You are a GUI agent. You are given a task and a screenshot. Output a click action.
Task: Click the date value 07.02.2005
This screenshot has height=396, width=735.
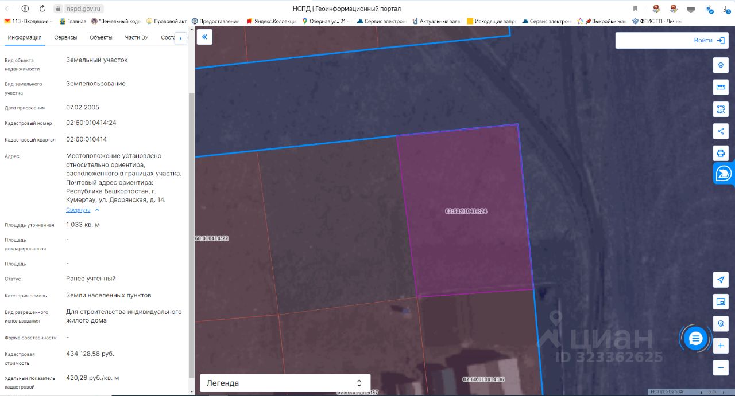tap(83, 107)
